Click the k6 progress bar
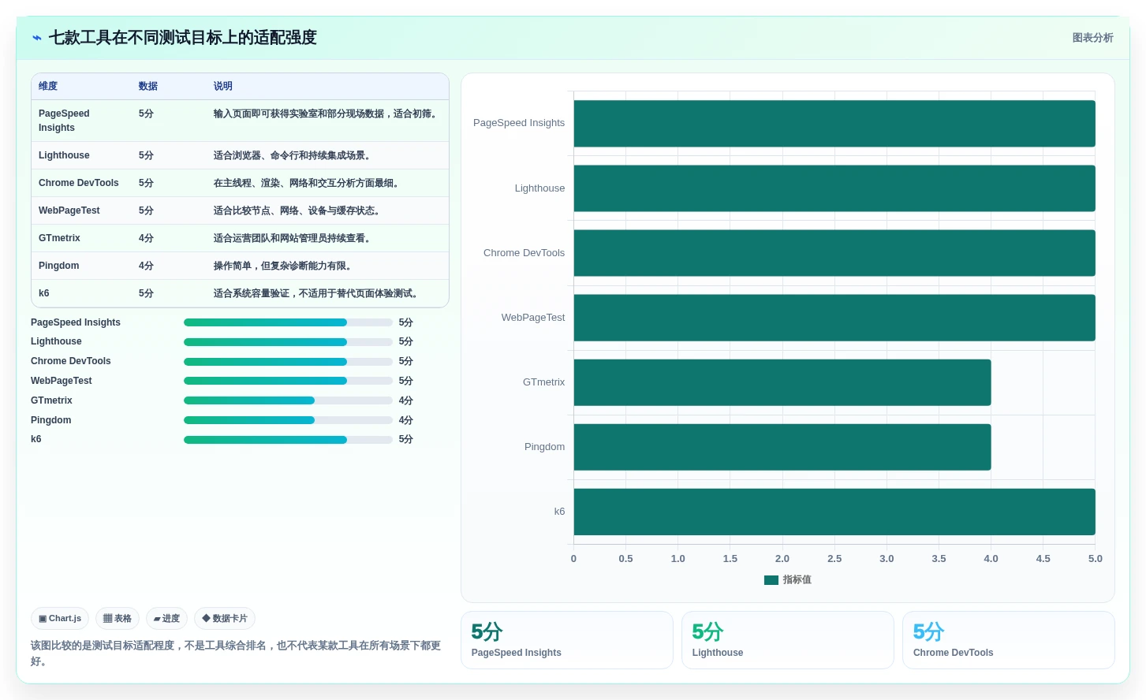The image size is (1146, 700). point(288,440)
